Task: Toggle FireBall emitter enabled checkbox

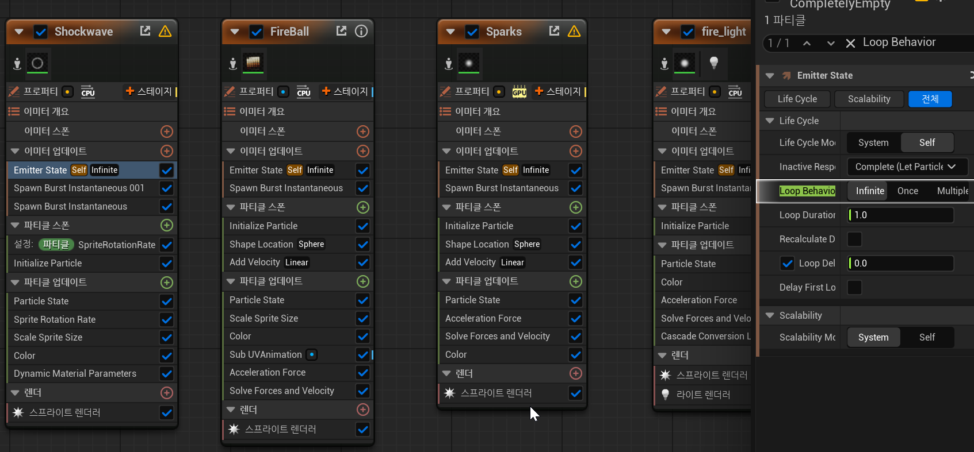Action: 257,32
